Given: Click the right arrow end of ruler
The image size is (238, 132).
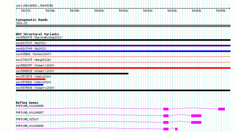Looking at the screenshot, I should pyautogui.click(x=230, y=8).
